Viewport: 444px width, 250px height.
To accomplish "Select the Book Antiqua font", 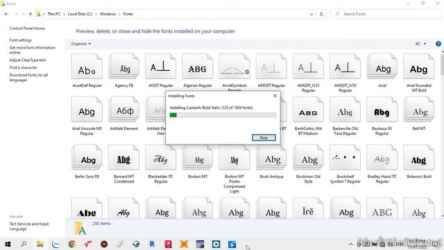I will coord(271,162).
